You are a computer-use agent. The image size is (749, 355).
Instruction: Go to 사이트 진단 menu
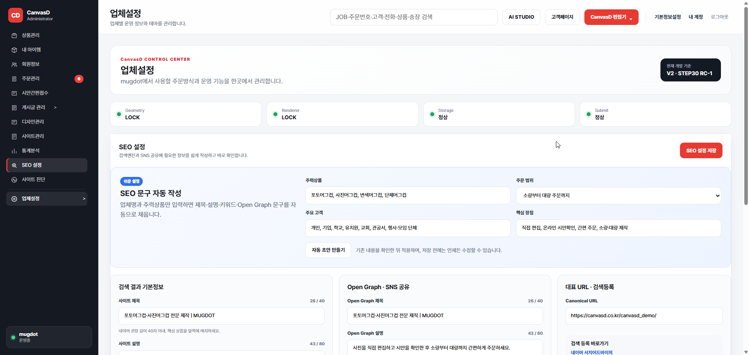coord(47,180)
